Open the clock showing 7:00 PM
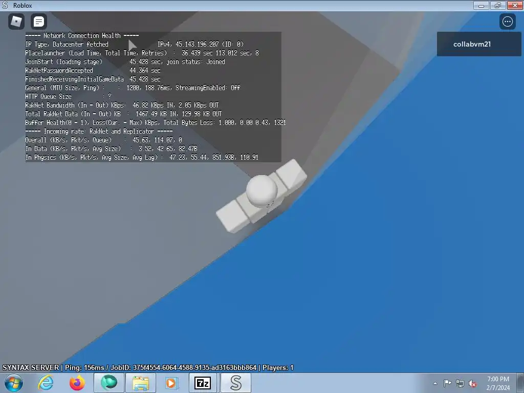The image size is (524, 393). [498, 383]
